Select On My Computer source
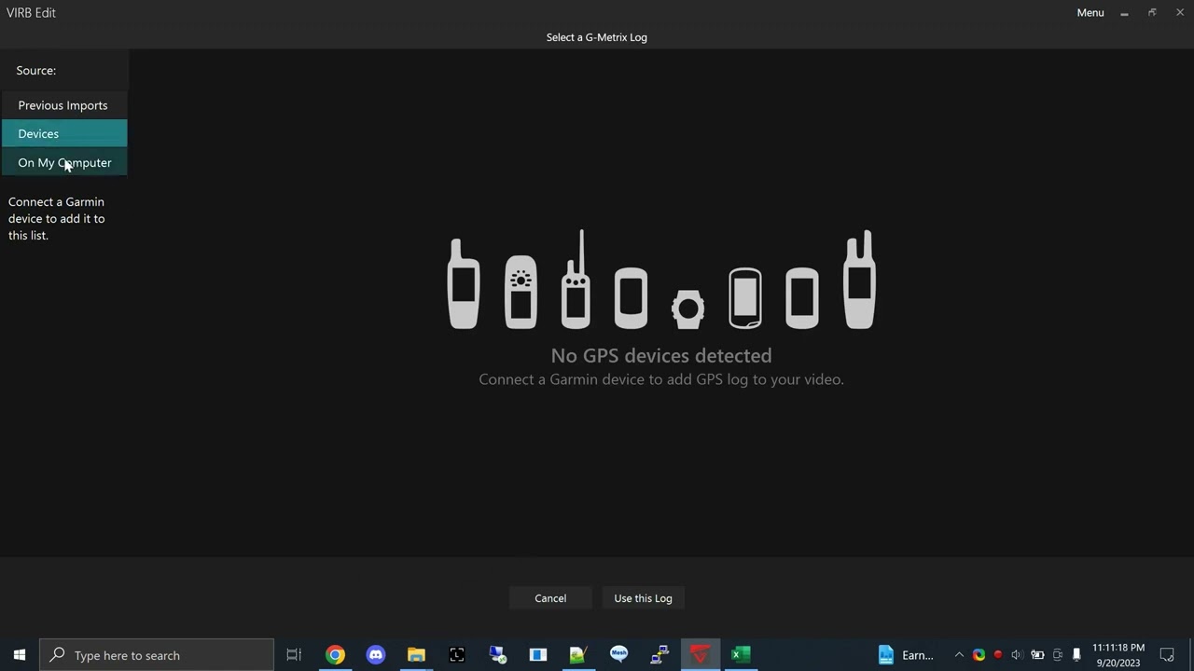 click(63, 163)
